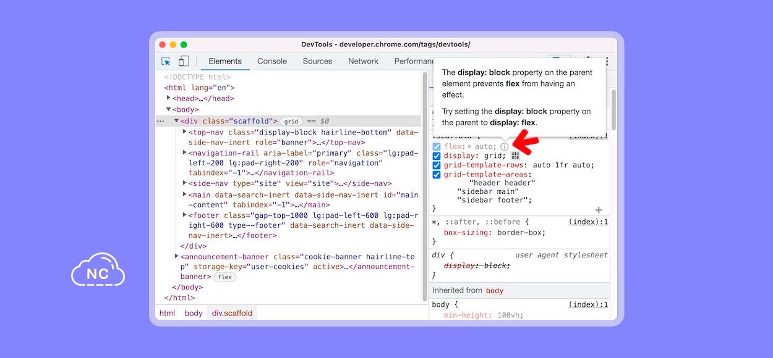Select the closing </div> tag line
Viewport: 773px width, 358px height.
[193, 246]
